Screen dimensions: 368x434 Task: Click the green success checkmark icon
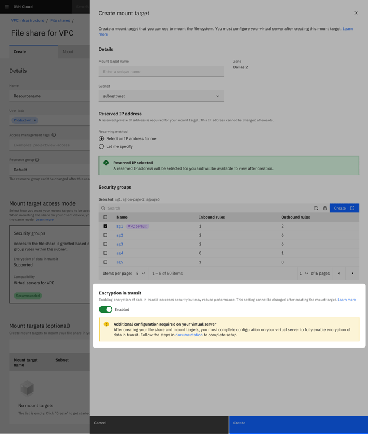coord(106,163)
